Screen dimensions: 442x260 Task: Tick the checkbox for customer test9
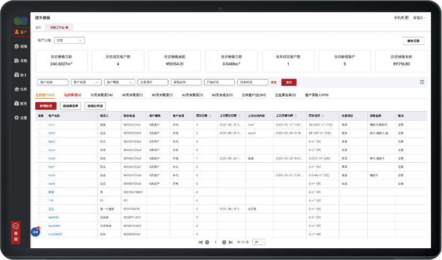41,184
